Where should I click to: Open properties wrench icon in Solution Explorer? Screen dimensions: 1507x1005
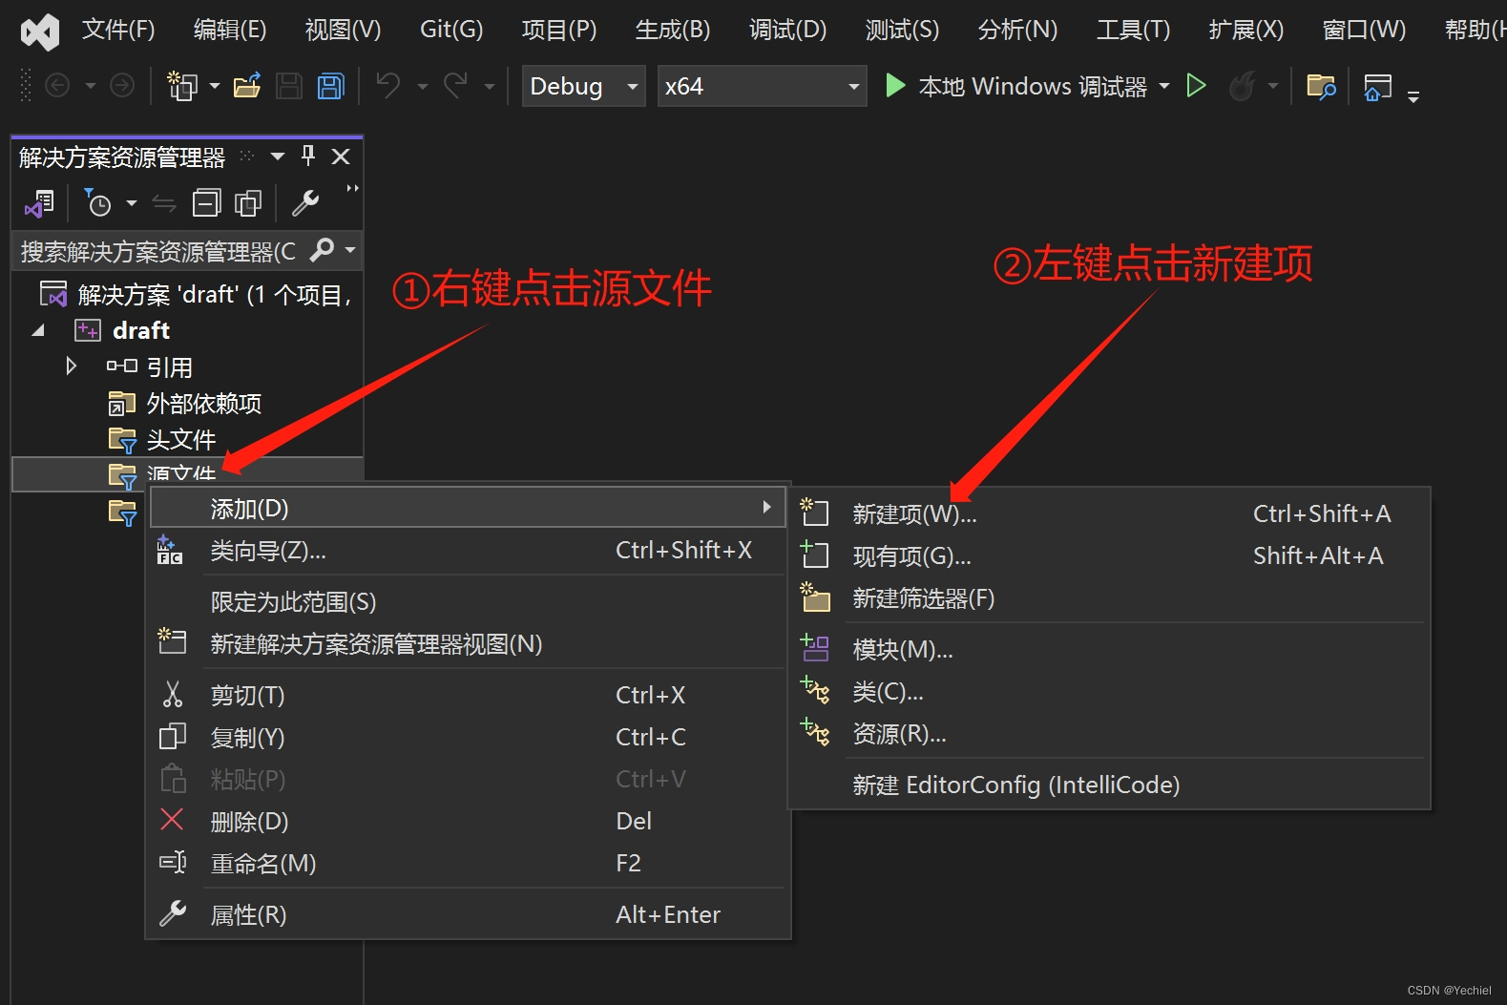pyautogui.click(x=305, y=202)
